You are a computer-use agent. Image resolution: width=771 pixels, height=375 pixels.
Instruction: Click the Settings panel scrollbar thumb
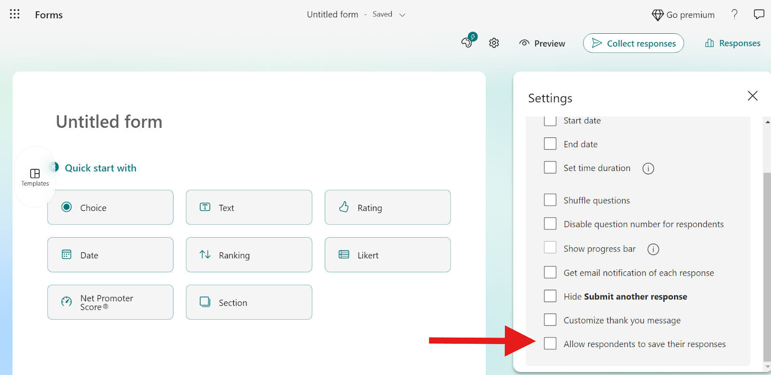tap(767, 267)
